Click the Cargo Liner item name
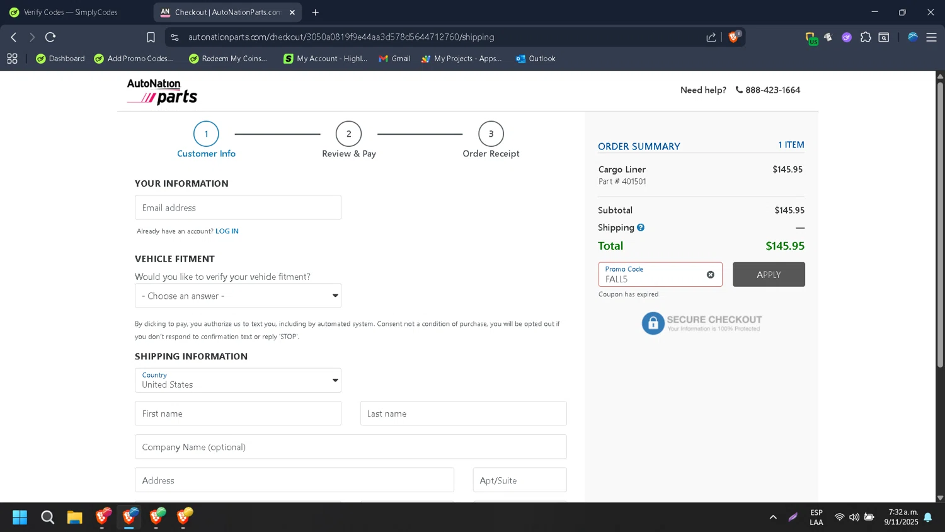The height and width of the screenshot is (532, 945). click(x=622, y=170)
